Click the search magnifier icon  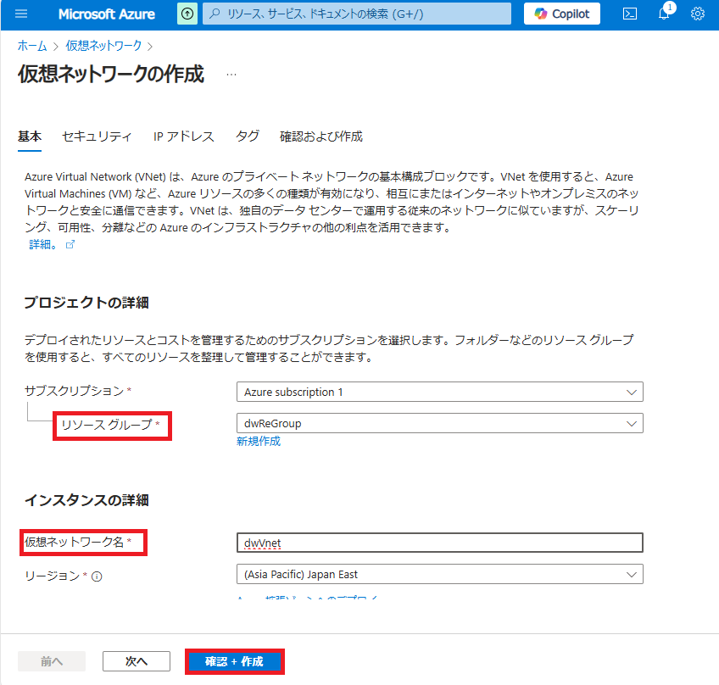(x=215, y=14)
